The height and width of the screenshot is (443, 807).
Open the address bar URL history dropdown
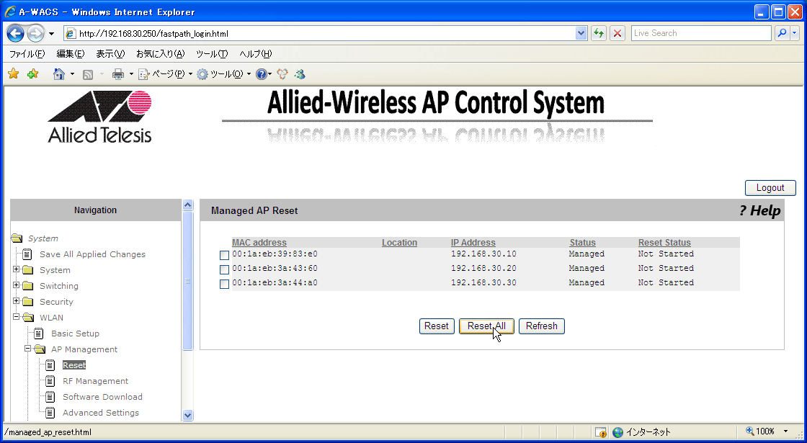tap(581, 33)
